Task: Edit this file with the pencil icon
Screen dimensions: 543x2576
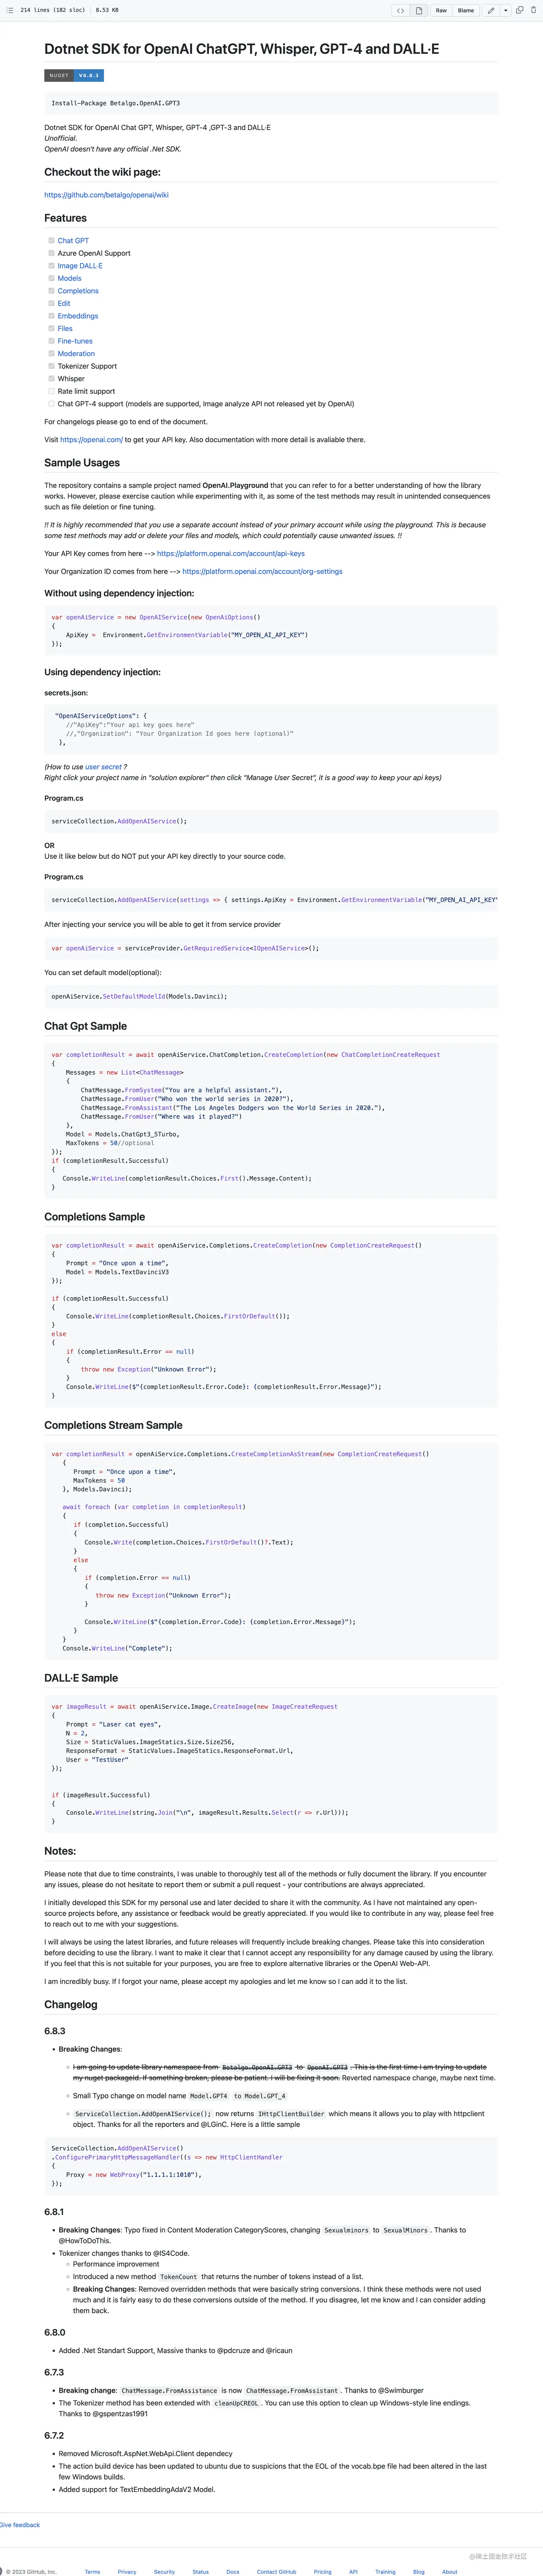Action: point(491,10)
